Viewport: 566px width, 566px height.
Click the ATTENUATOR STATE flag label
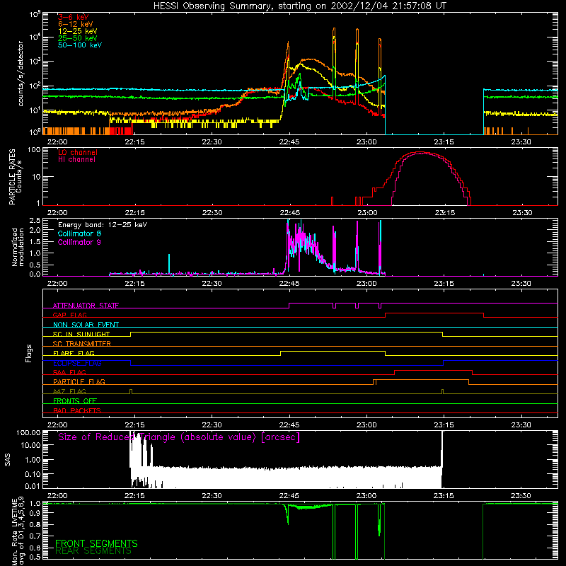coord(86,306)
